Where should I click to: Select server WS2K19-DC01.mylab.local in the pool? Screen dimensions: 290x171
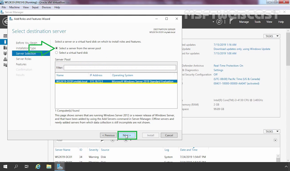(x=116, y=81)
